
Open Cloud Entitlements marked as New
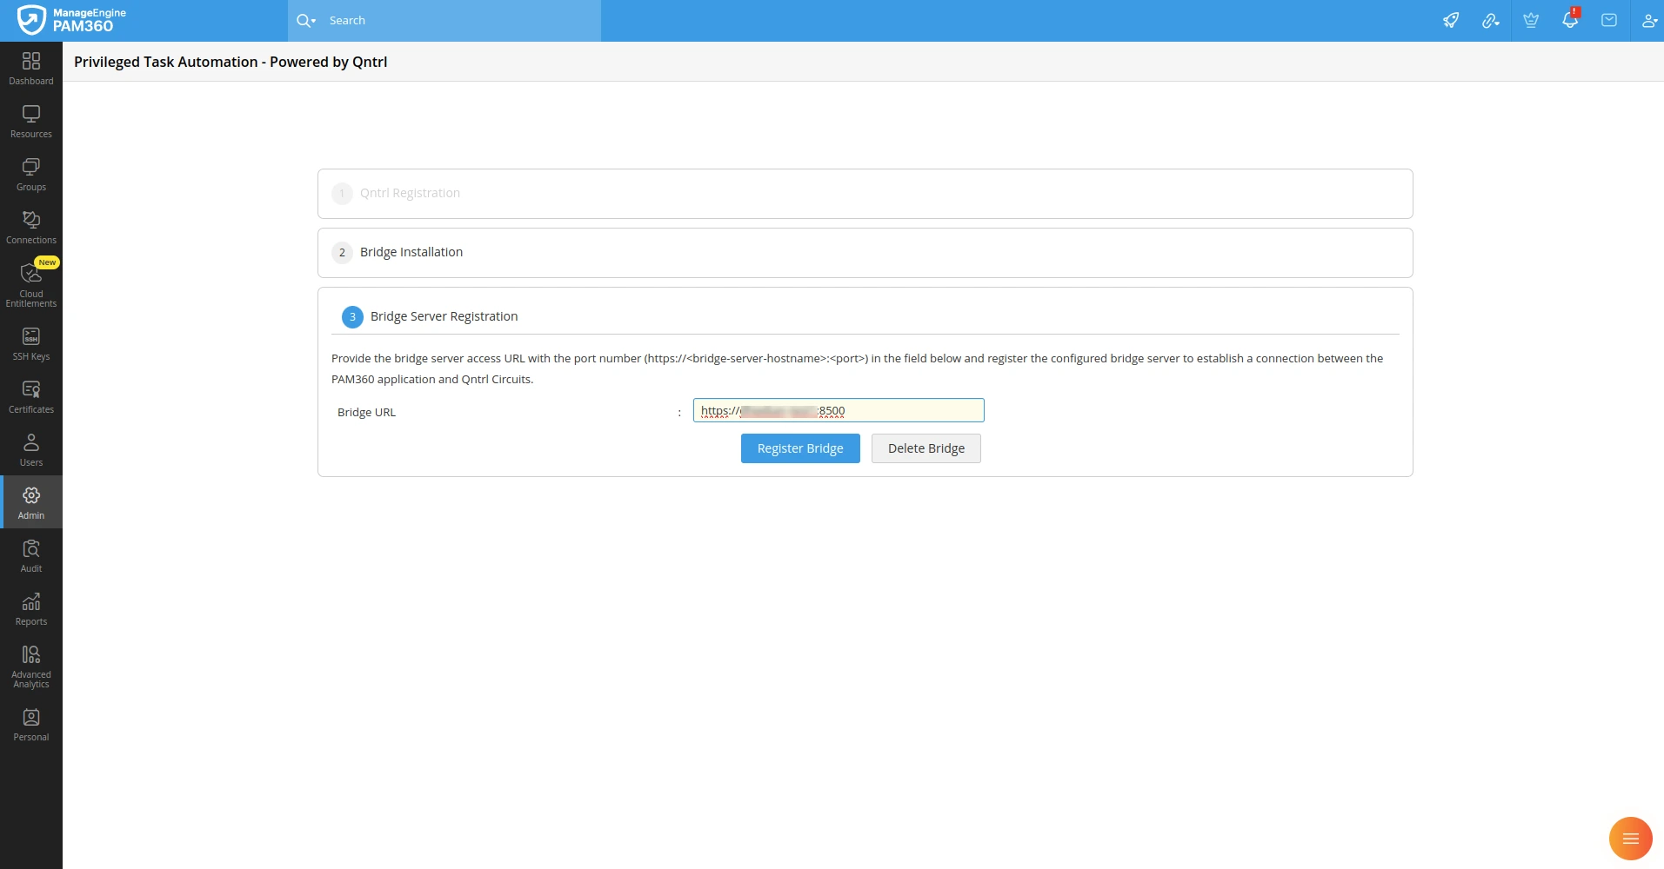(30, 285)
